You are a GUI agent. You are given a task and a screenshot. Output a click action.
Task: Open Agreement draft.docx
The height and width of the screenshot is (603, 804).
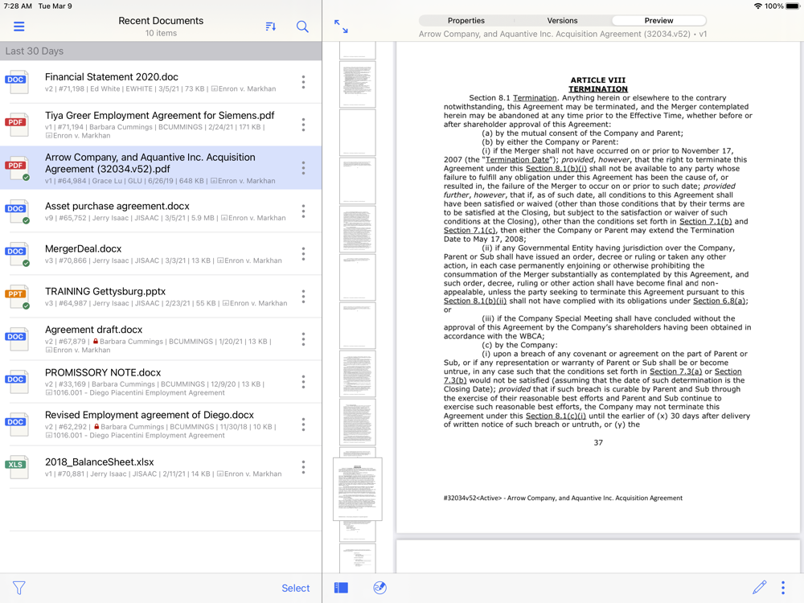[161, 339]
